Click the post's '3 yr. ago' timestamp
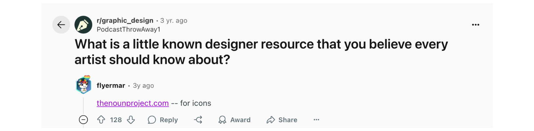Screen dimensions: 534x131 [174, 20]
